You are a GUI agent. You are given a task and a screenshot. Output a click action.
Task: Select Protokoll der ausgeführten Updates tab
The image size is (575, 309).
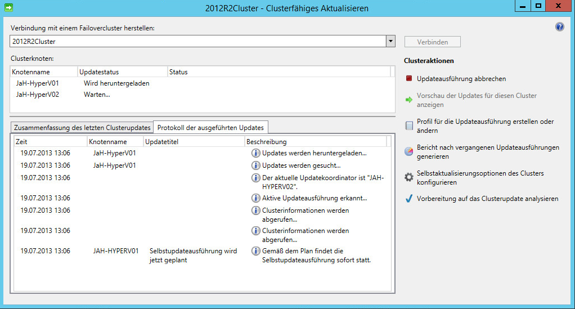point(211,127)
